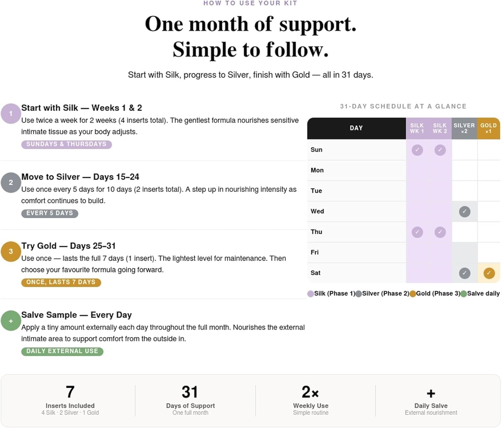Viewport: 502px width, 428px height.
Task: Click the Wednesday Silver checkmark
Action: point(464,211)
